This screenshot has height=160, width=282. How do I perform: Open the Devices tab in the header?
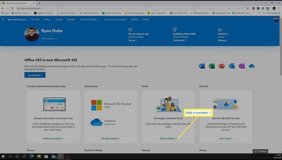tap(134, 19)
